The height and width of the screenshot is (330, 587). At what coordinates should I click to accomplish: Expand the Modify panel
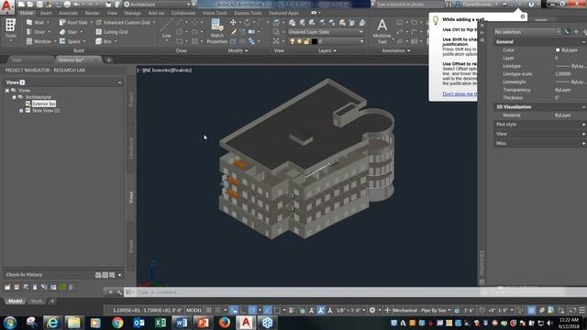[x=238, y=50]
